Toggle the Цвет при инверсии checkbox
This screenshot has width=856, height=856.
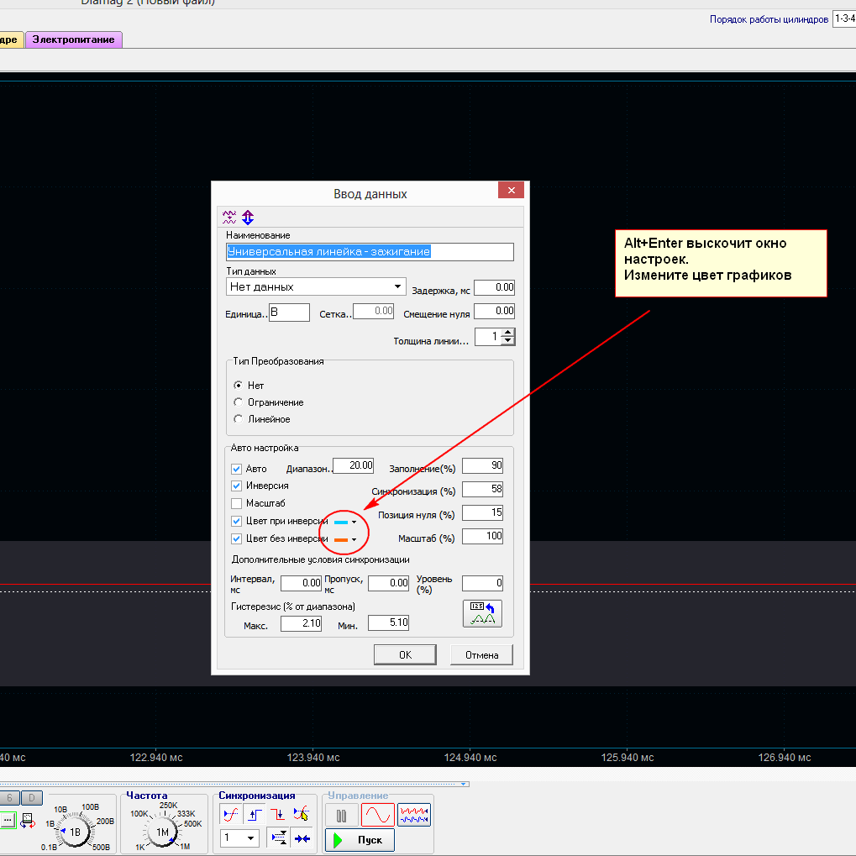(x=236, y=521)
